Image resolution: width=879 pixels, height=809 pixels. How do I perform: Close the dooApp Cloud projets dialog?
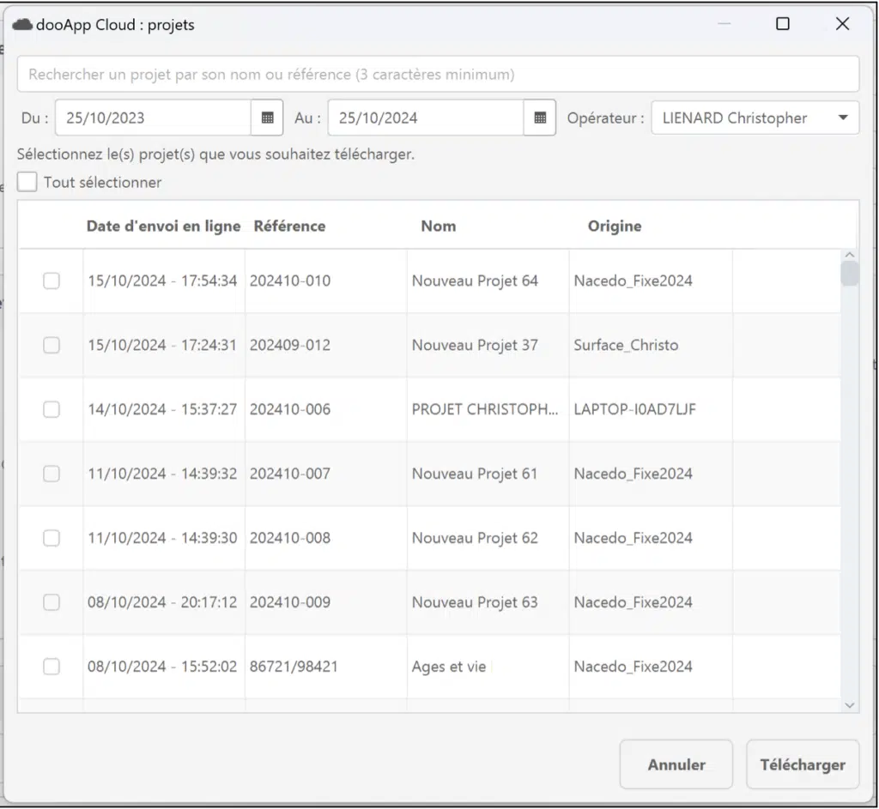(842, 23)
